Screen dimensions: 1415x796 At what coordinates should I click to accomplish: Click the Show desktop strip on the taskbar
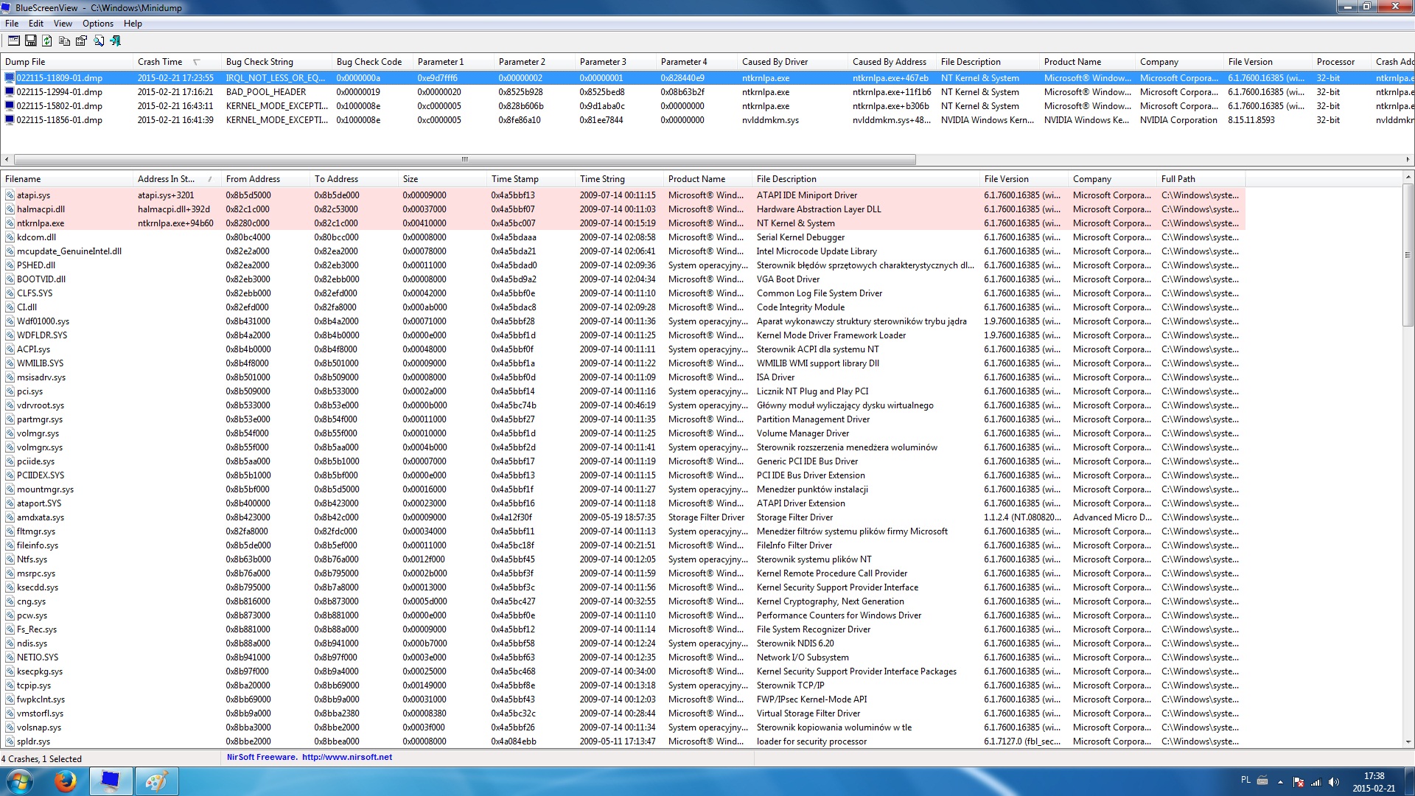[x=1409, y=781]
